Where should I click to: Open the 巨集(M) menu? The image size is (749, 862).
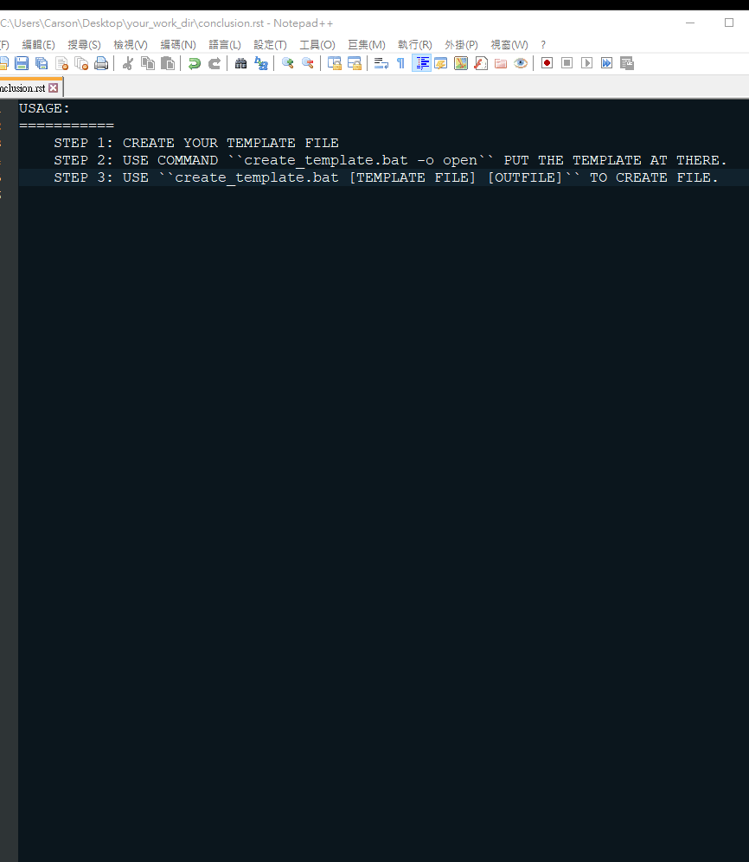coord(366,44)
